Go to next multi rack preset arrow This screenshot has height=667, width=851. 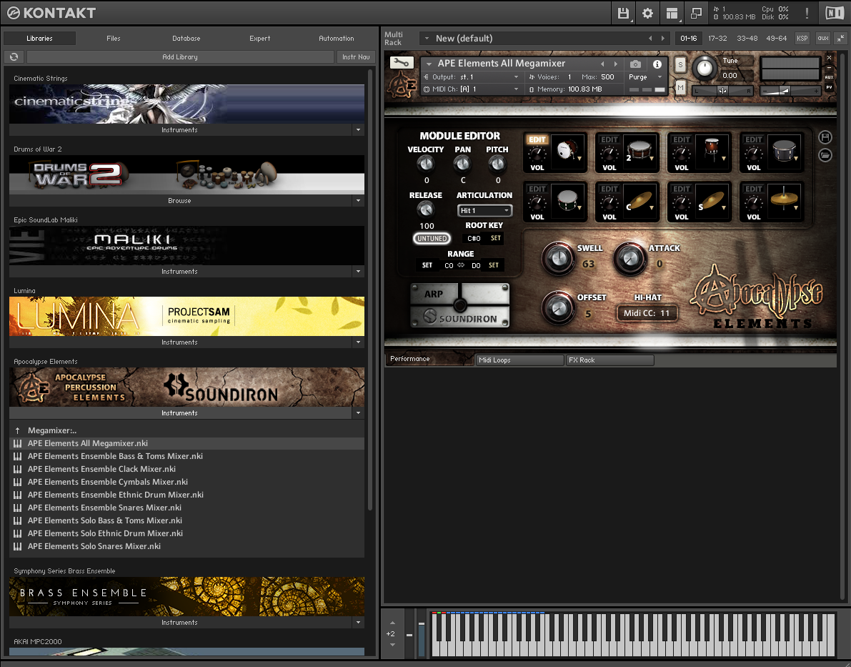pos(662,39)
